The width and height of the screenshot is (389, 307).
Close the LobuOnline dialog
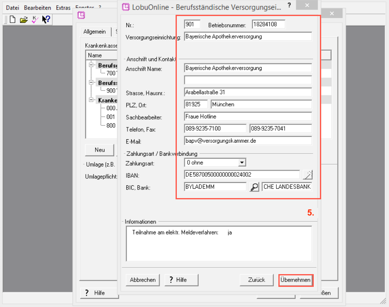(x=307, y=5)
